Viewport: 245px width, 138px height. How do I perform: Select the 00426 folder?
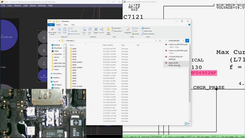click(x=73, y=70)
